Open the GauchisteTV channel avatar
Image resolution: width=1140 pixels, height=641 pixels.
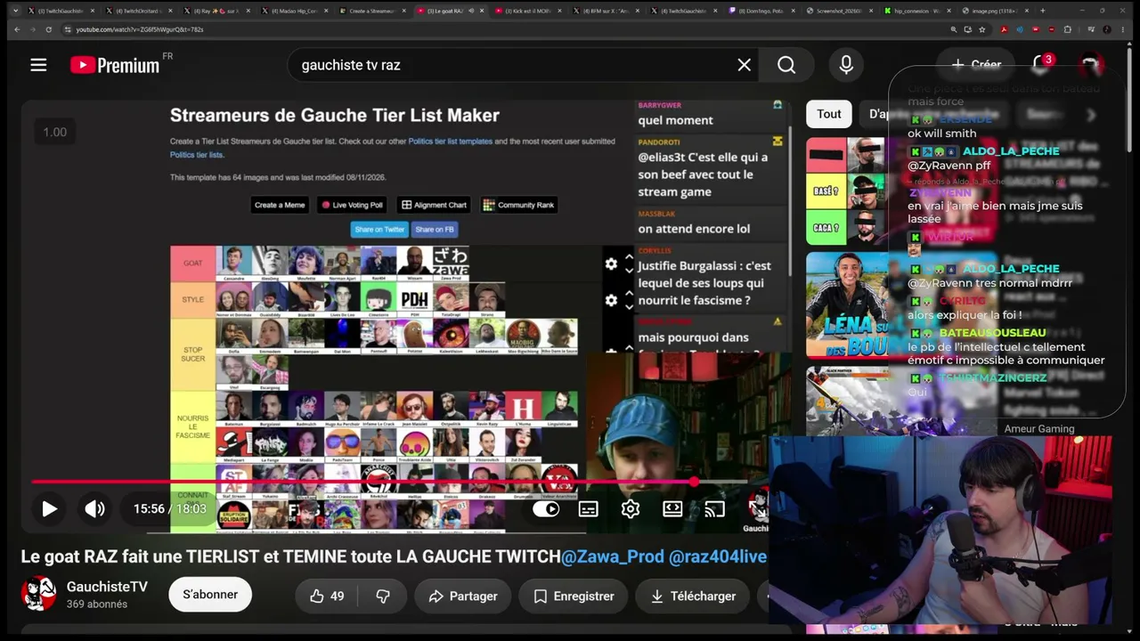tap(38, 594)
